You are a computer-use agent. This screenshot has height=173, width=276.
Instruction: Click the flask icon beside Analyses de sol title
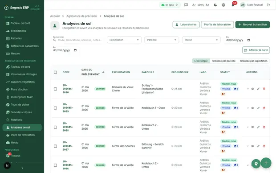coord(55,26)
